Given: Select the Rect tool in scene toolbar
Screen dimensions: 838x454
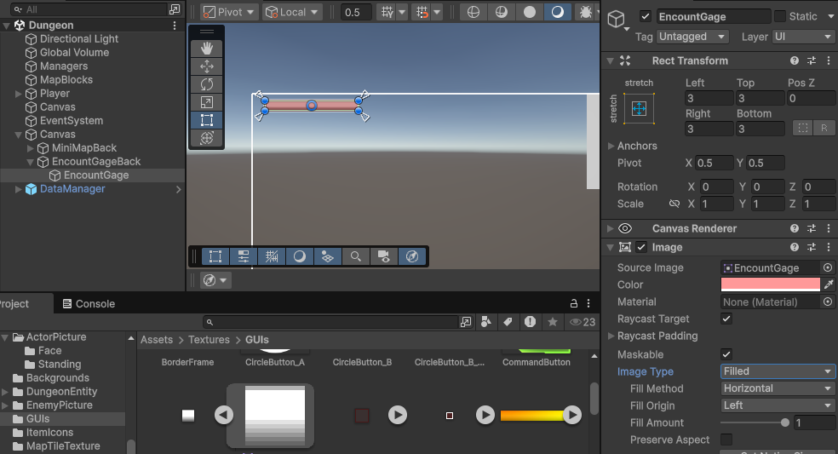Looking at the screenshot, I should pyautogui.click(x=206, y=120).
